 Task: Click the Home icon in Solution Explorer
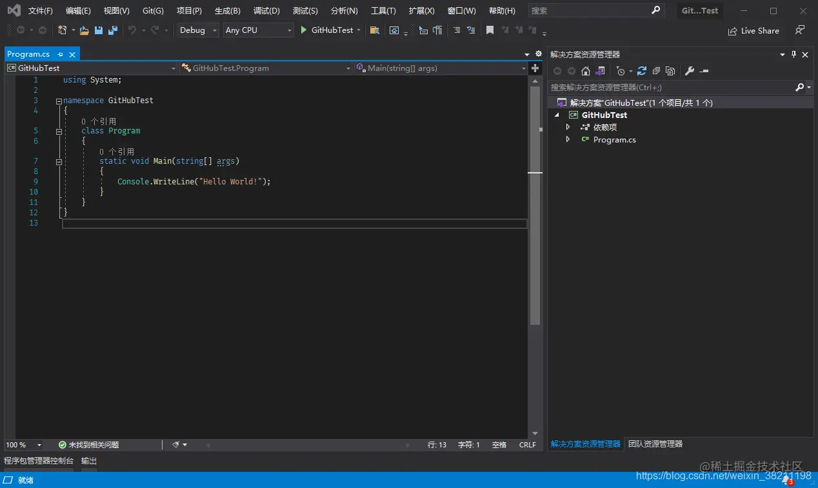tap(586, 71)
